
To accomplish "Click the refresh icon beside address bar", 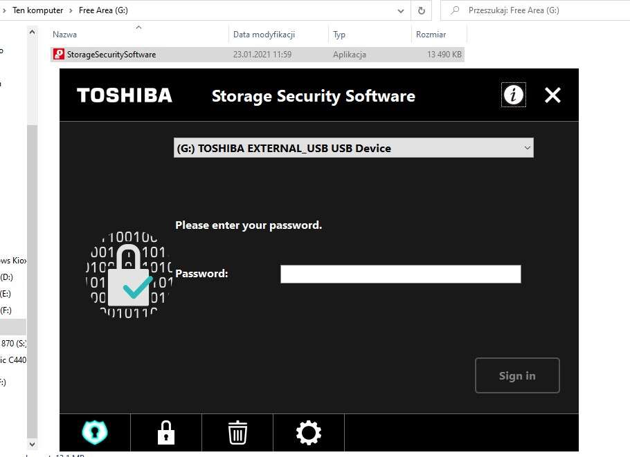I will tap(421, 10).
